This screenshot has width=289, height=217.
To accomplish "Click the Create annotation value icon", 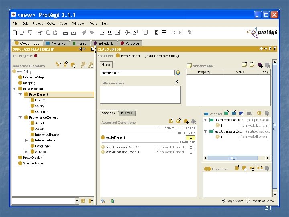I will point(244,64).
